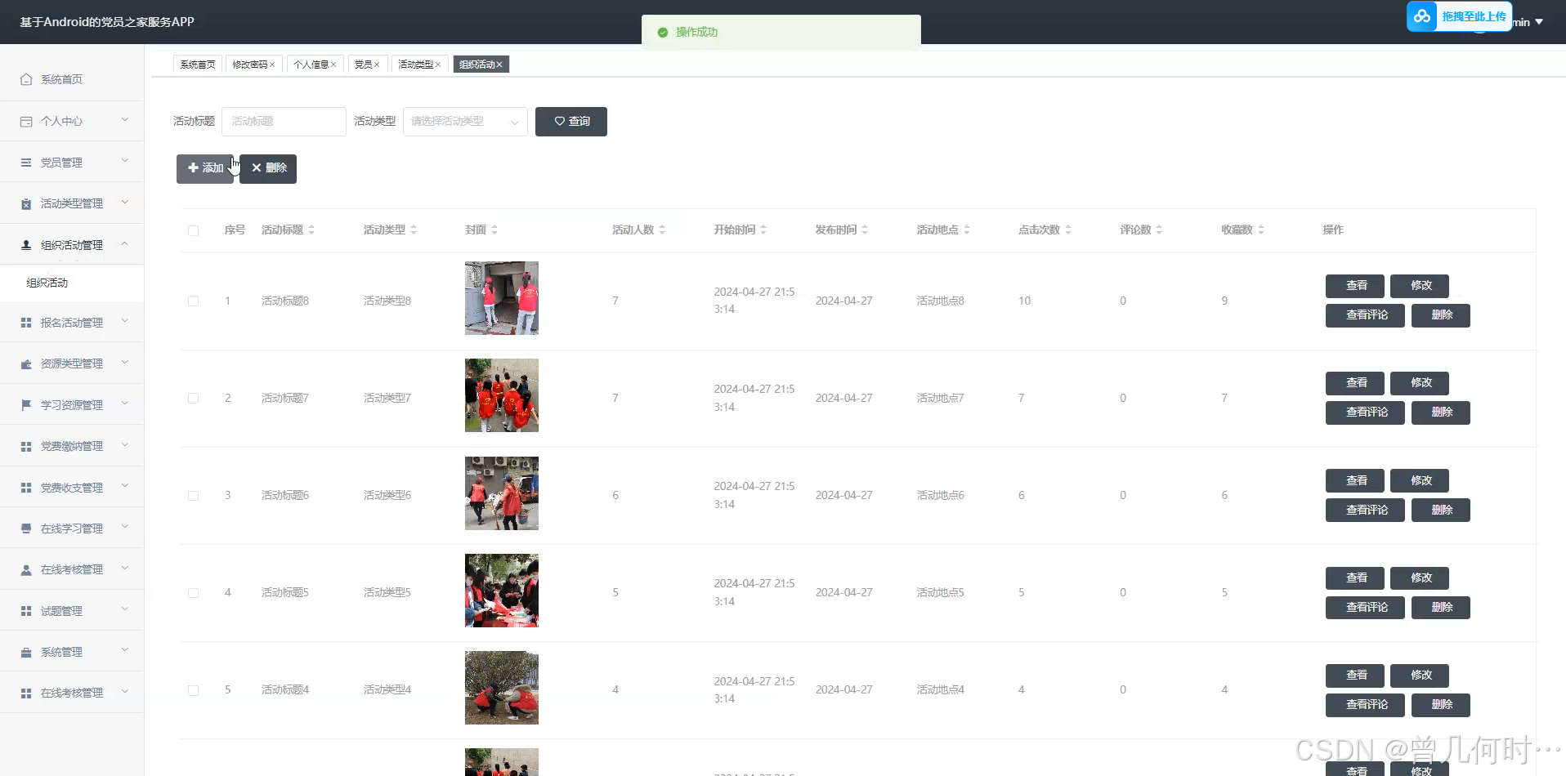Switch to the 系统首页 tab

click(198, 65)
